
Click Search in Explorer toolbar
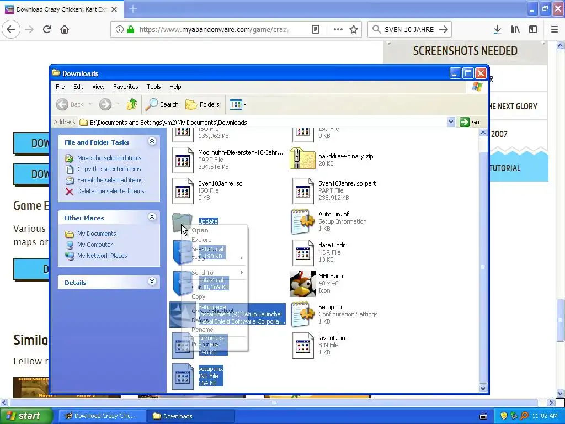pos(162,104)
